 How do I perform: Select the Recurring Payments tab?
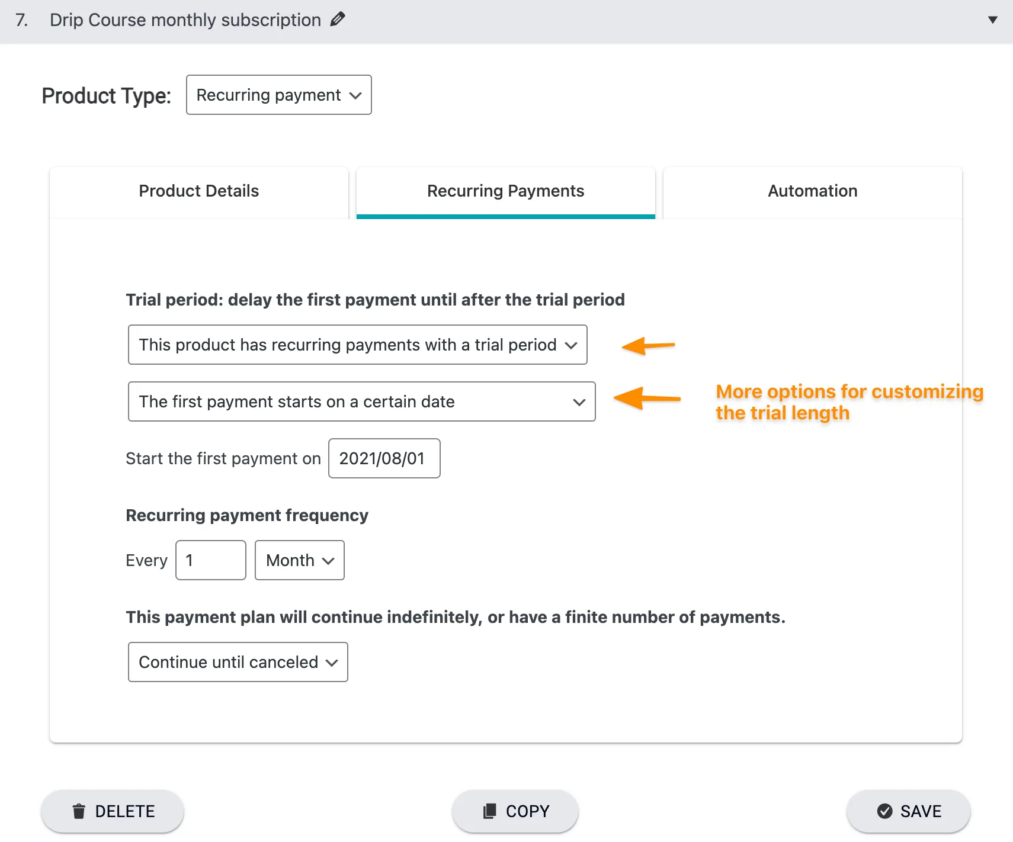[x=505, y=191]
